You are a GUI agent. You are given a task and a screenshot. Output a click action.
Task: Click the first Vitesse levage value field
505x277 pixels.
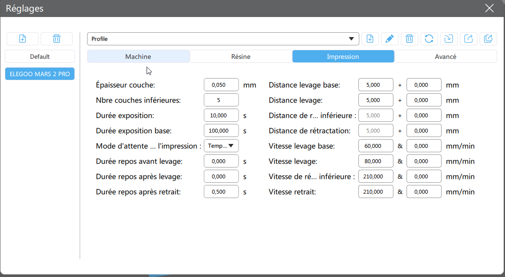click(x=376, y=161)
